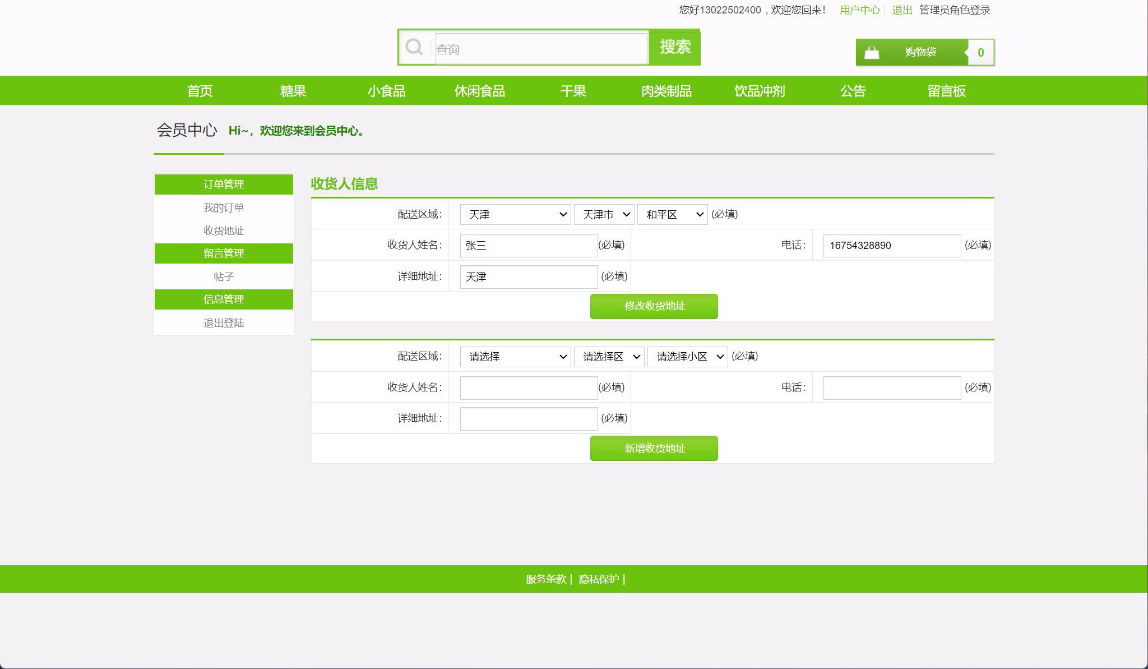Open the Tianjin province dropdown
The width and height of the screenshot is (1148, 669).
click(514, 214)
